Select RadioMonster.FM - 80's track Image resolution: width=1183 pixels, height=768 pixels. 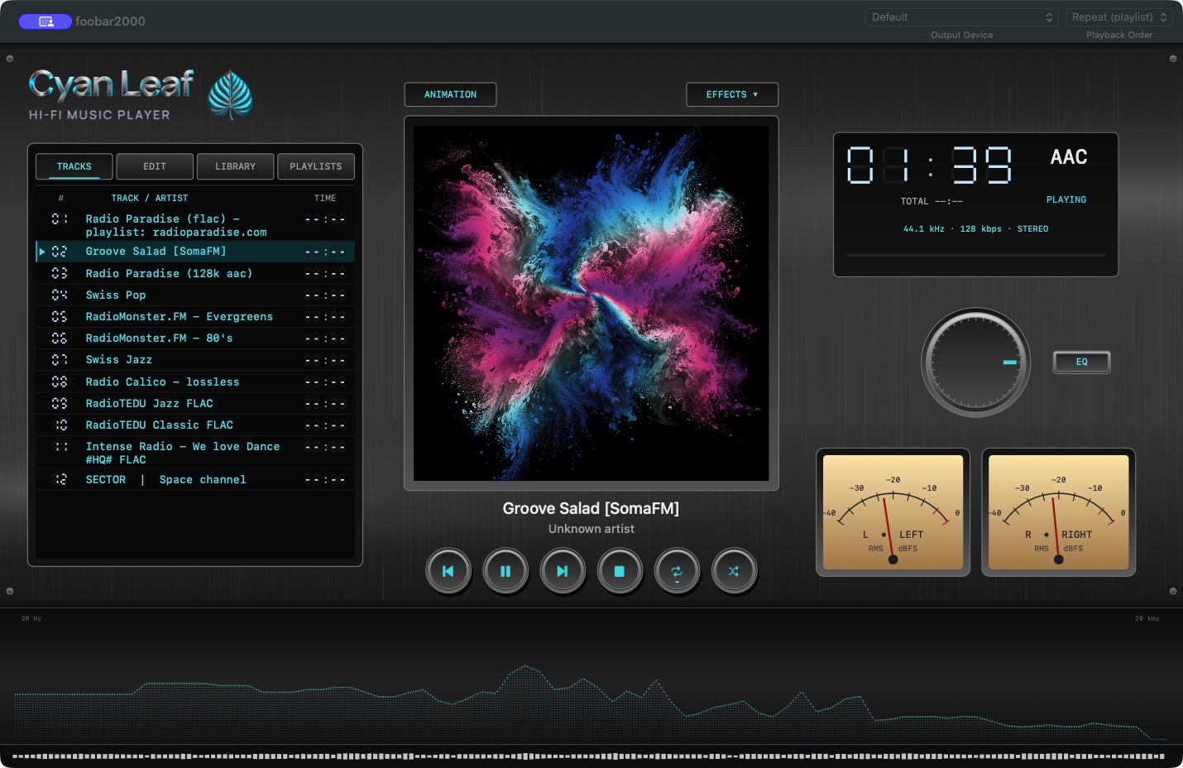point(195,338)
